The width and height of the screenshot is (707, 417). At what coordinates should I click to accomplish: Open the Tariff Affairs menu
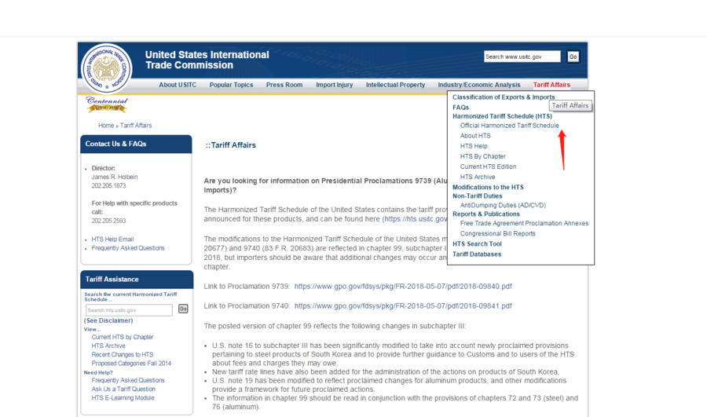(x=551, y=85)
